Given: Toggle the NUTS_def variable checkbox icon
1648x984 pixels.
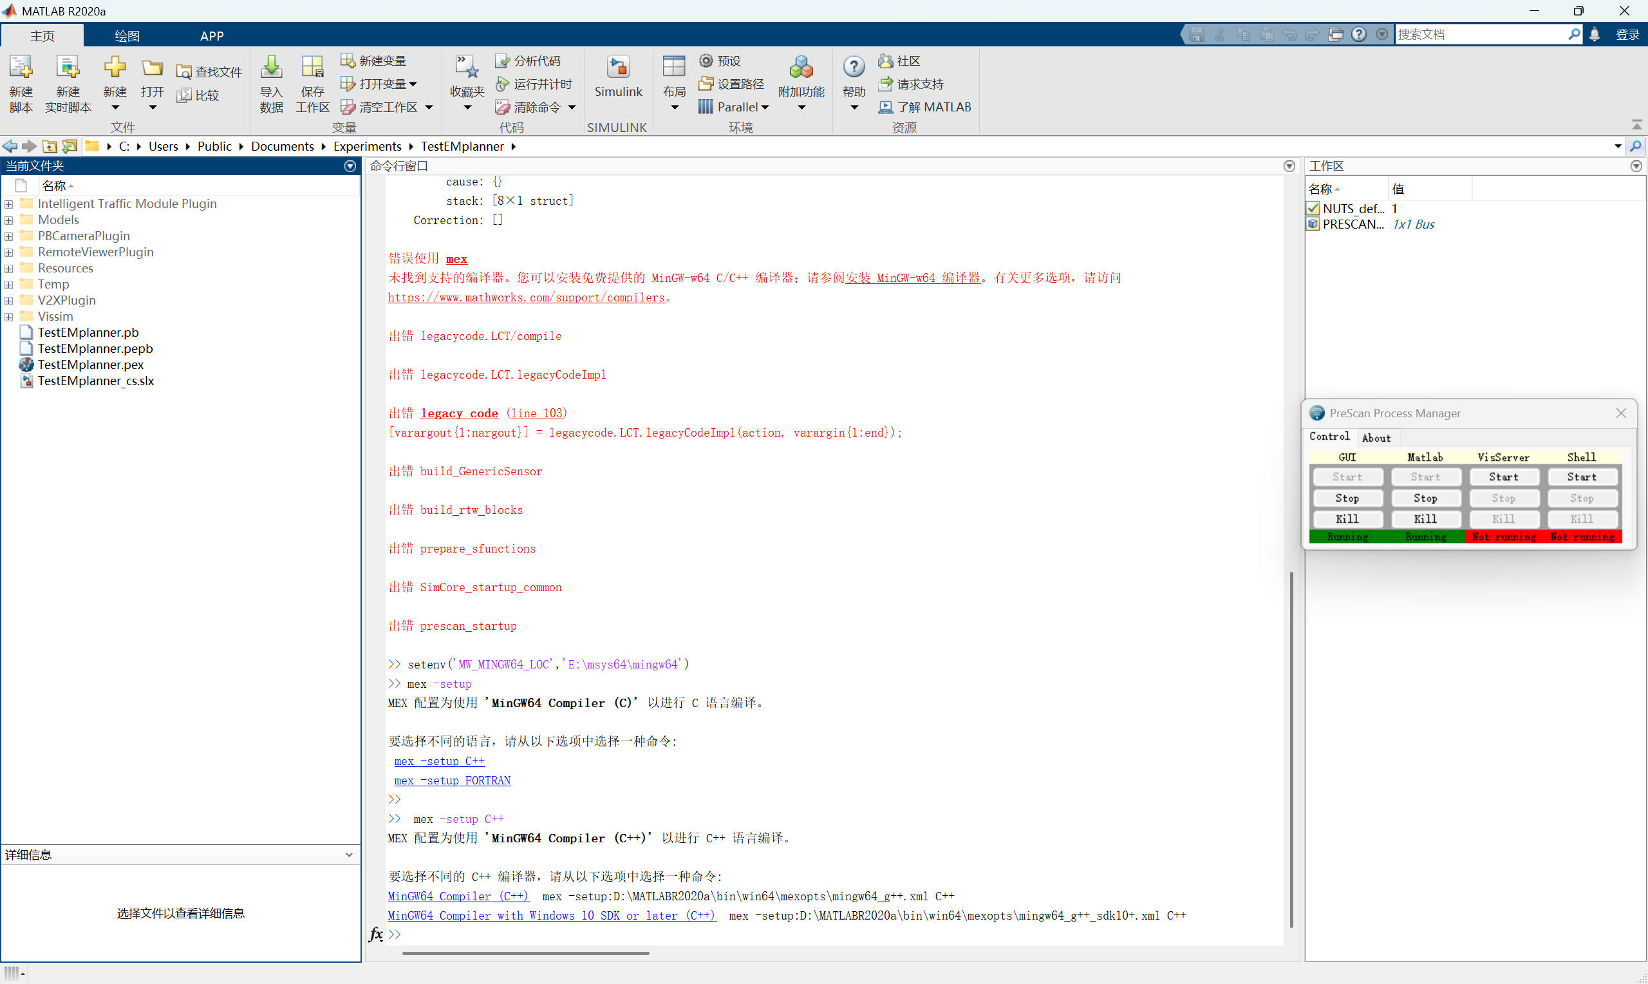Looking at the screenshot, I should tap(1313, 208).
